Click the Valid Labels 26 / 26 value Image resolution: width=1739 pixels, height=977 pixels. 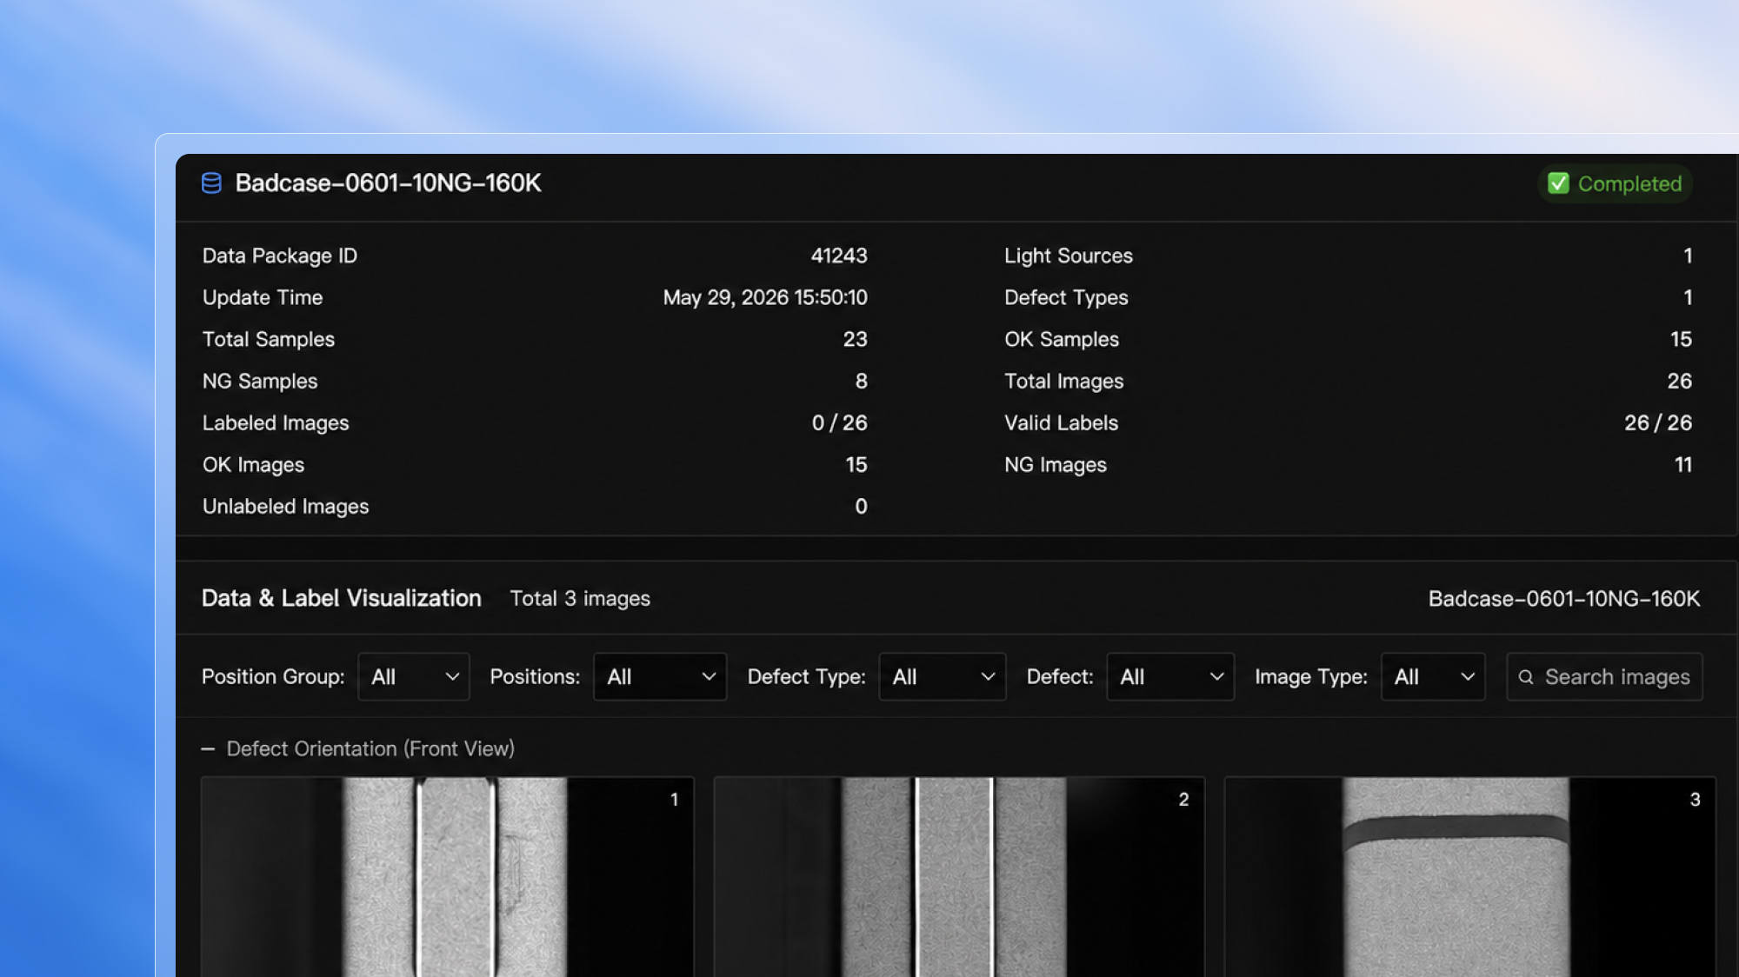pos(1658,422)
